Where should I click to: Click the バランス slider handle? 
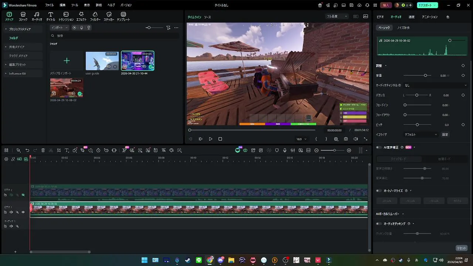click(x=417, y=95)
